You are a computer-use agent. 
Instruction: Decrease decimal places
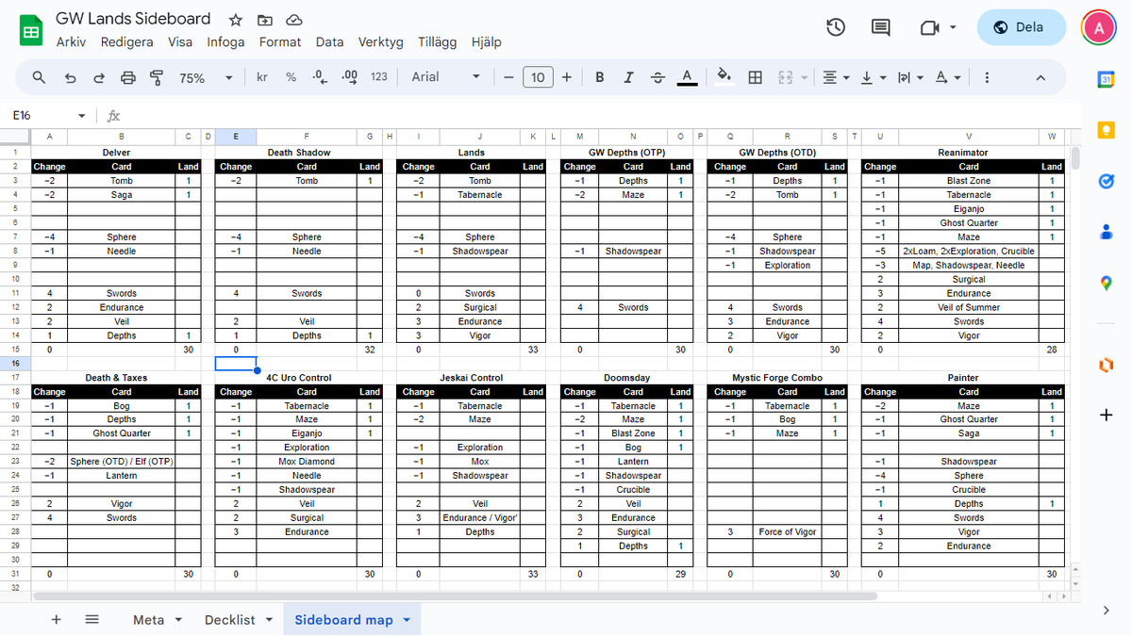coord(319,77)
